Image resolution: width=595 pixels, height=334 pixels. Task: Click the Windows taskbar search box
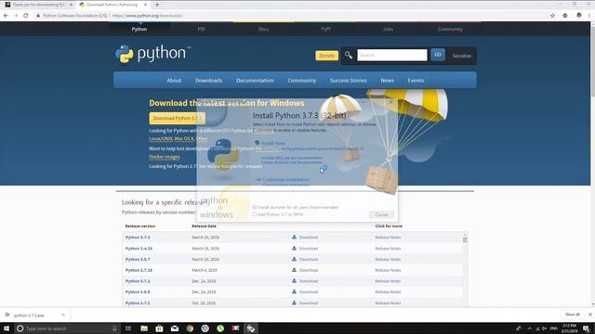tap(67, 328)
